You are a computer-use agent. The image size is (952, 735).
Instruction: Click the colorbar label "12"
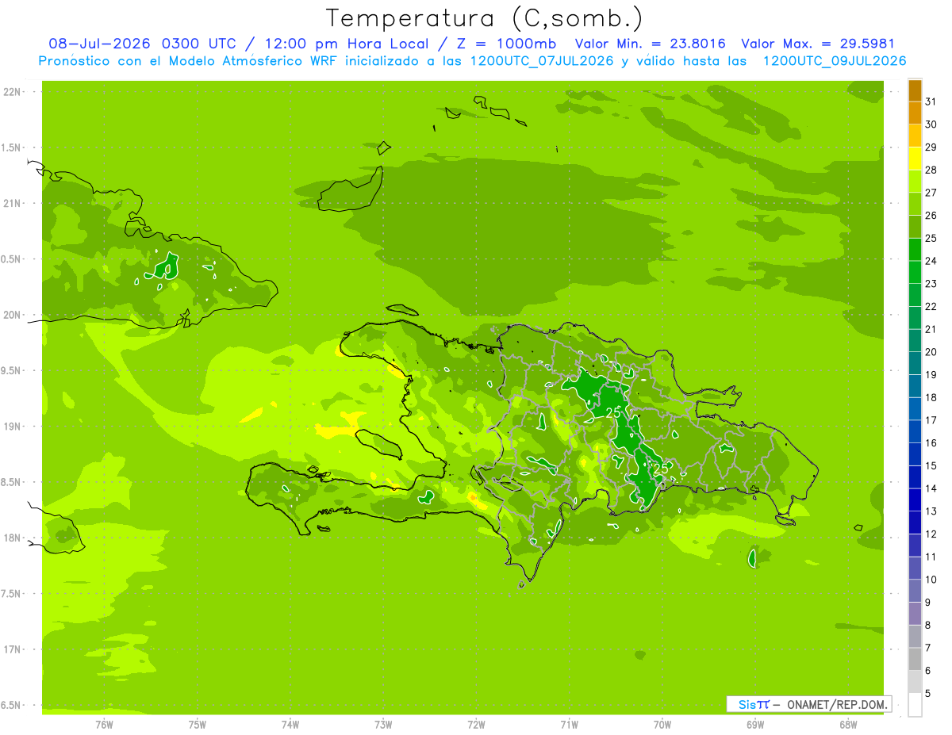coord(931,534)
